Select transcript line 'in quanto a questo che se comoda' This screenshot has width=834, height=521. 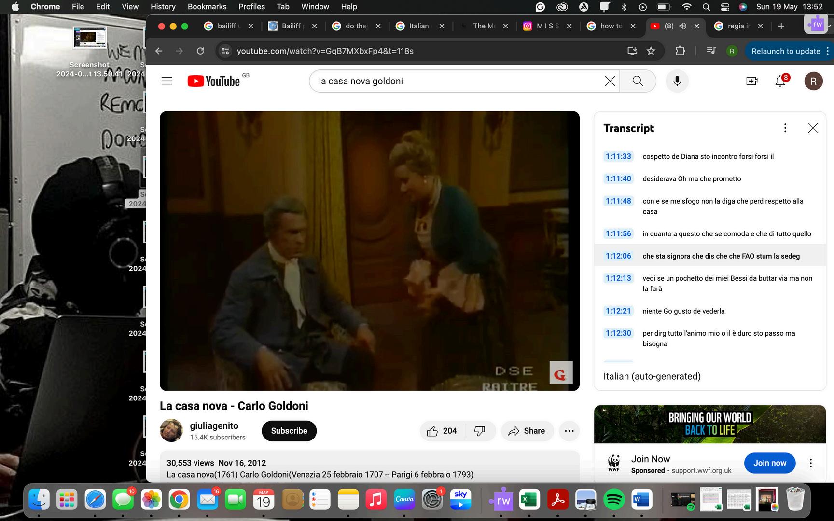click(709, 233)
